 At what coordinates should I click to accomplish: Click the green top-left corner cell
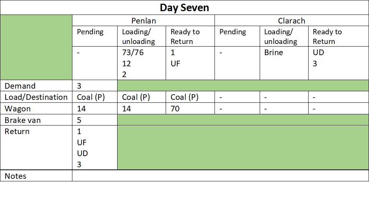(x=36, y=47)
